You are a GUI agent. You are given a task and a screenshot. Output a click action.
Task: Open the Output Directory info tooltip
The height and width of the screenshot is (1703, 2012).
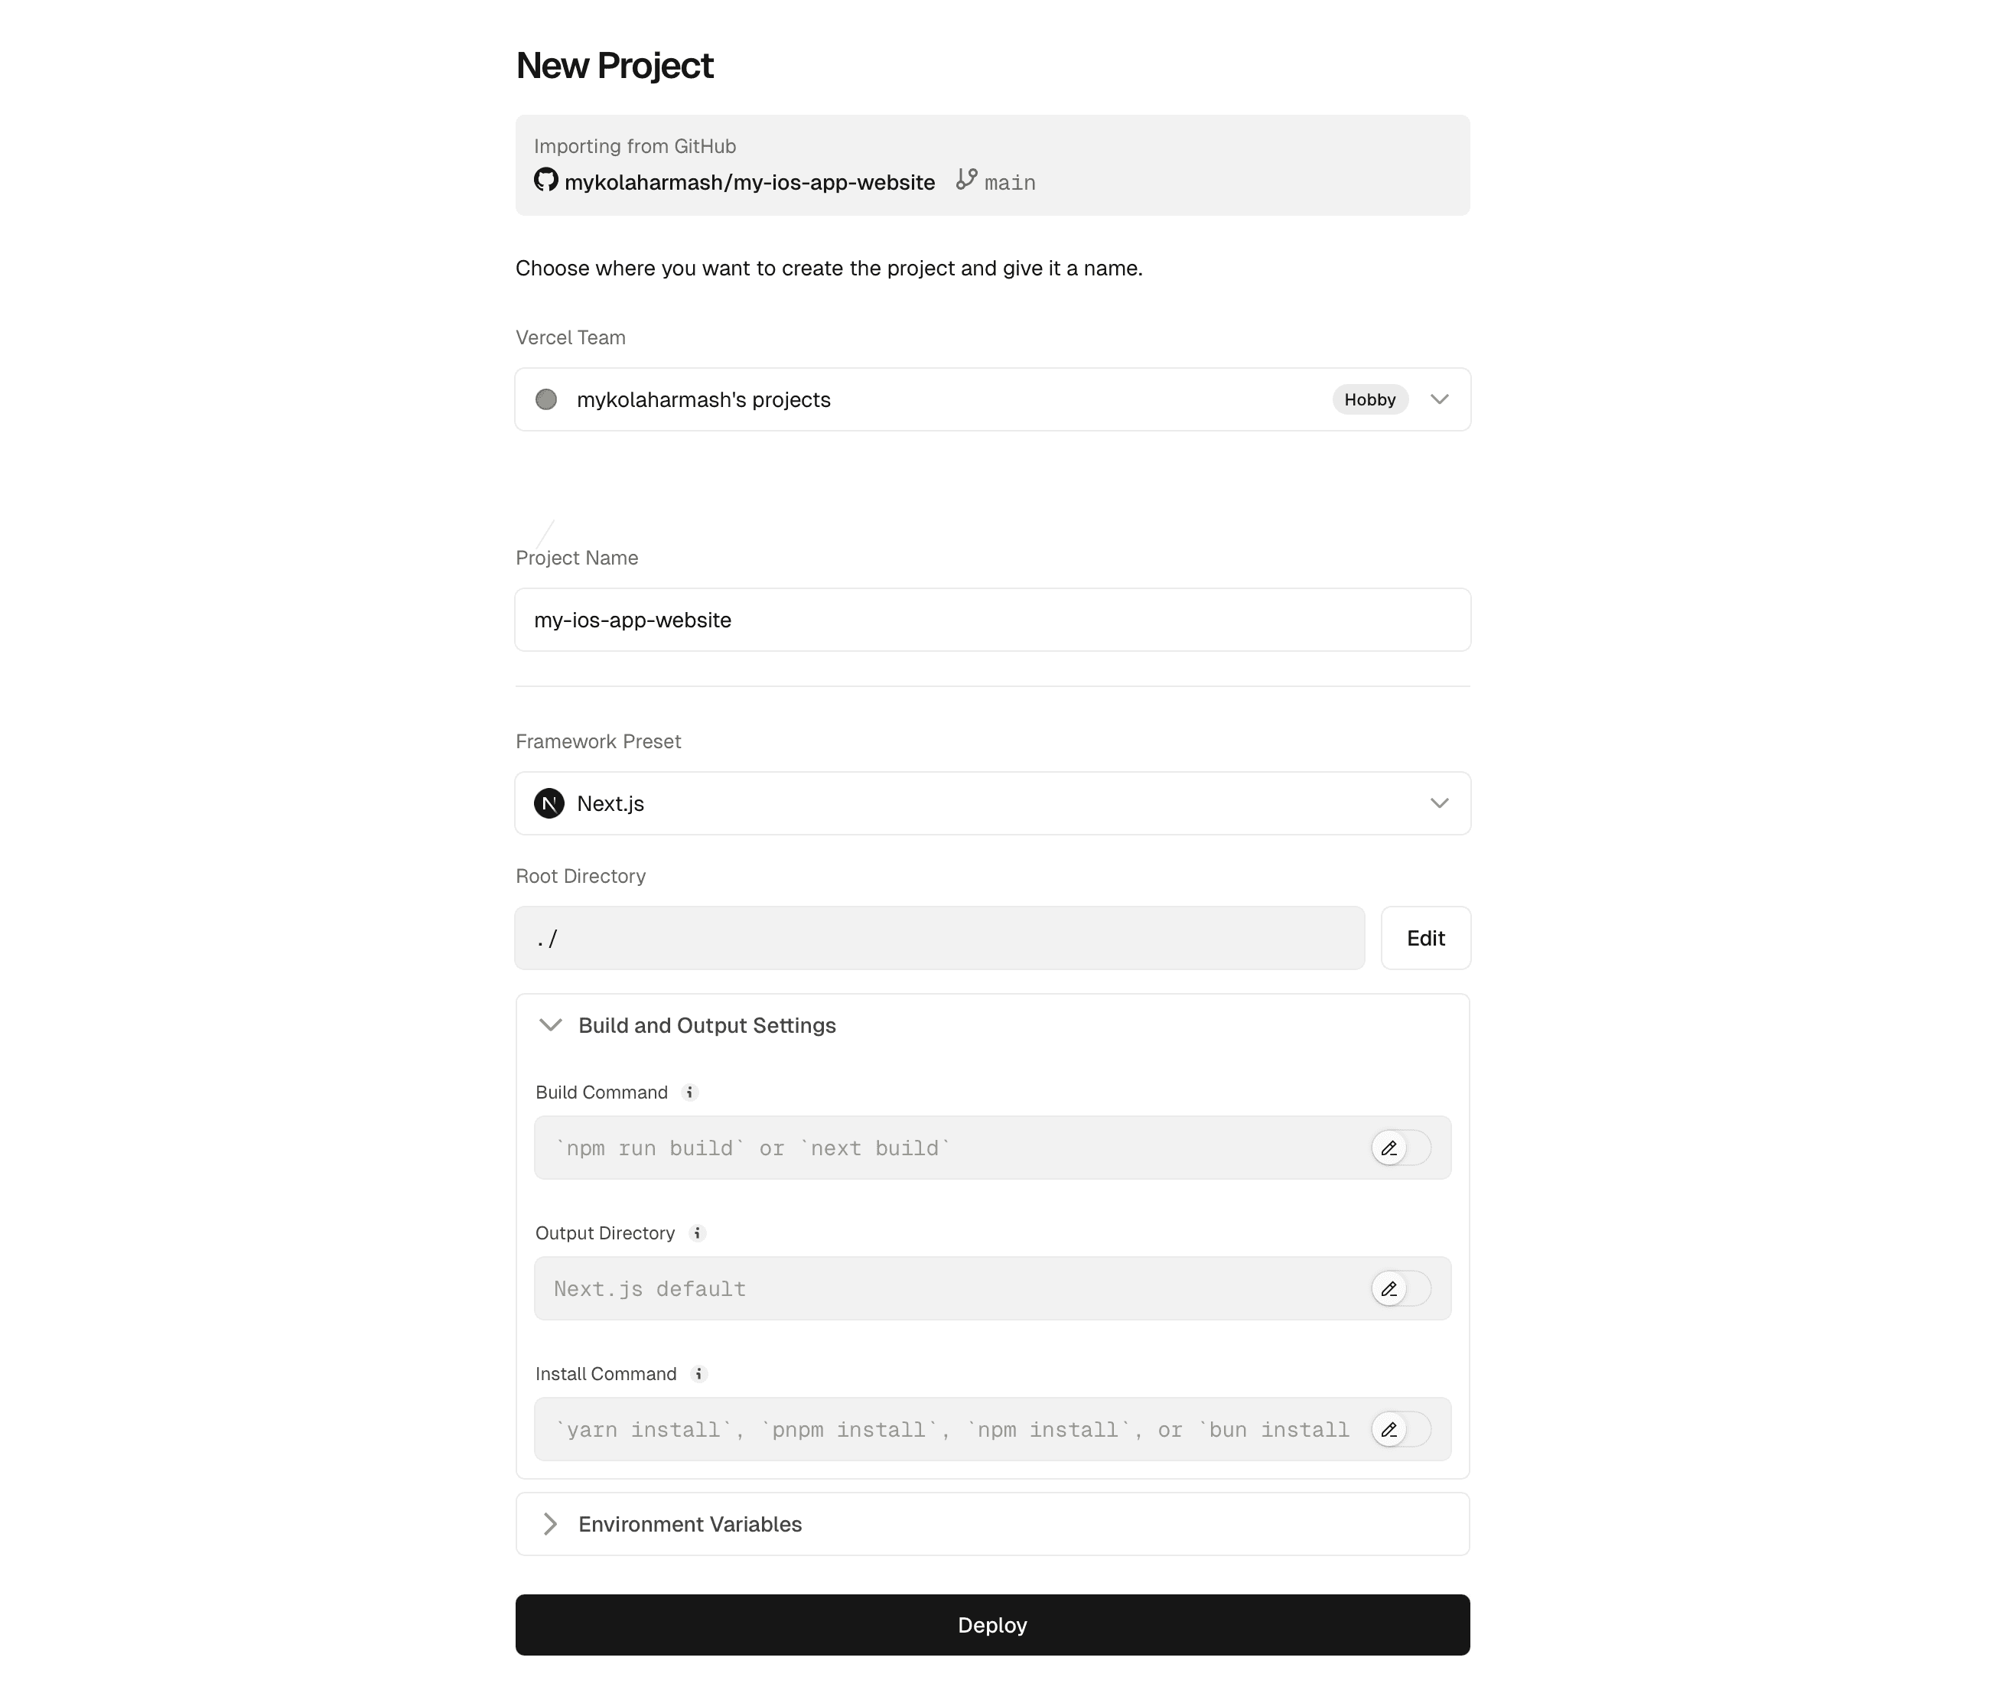tap(698, 1232)
